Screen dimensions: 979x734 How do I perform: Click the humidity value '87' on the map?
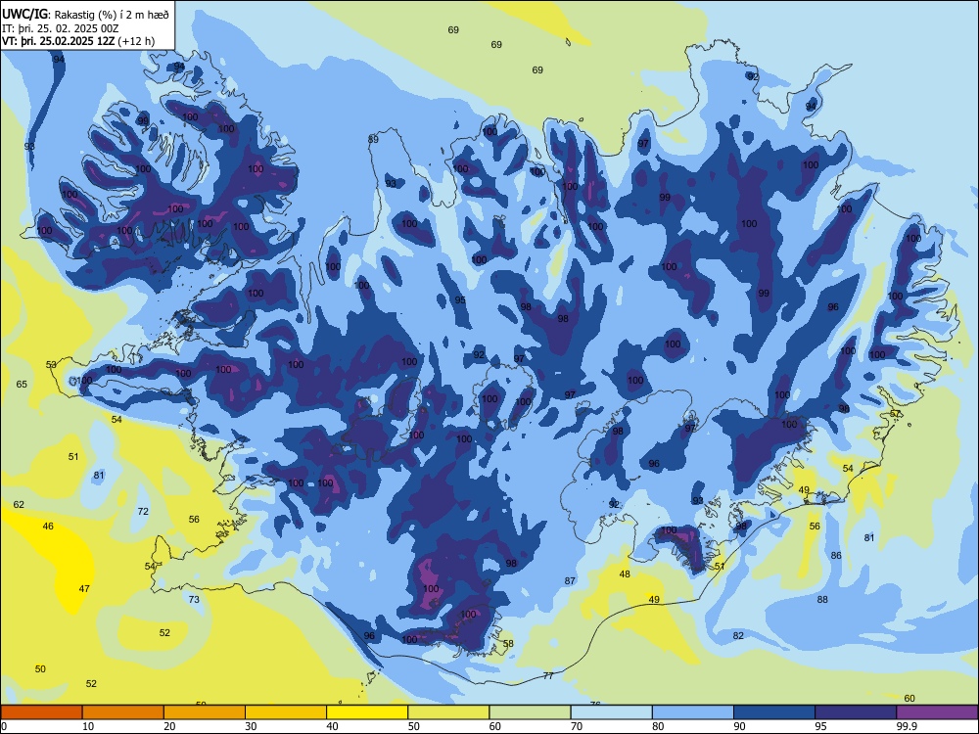(570, 580)
